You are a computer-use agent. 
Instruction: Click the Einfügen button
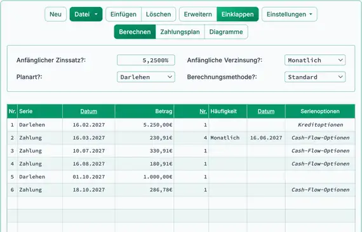pos(123,15)
